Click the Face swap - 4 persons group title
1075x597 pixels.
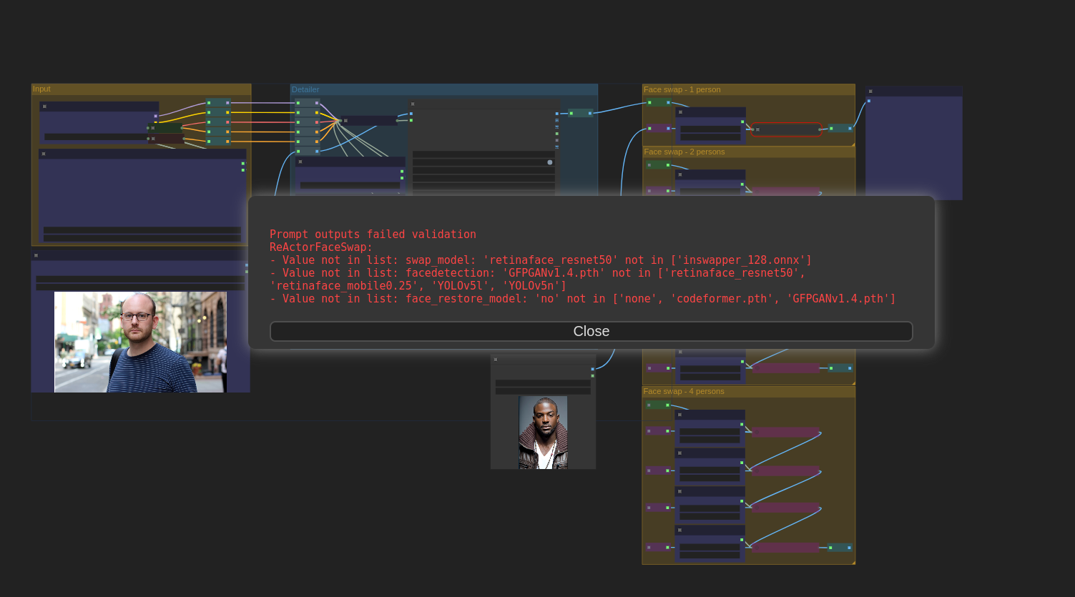(x=684, y=391)
